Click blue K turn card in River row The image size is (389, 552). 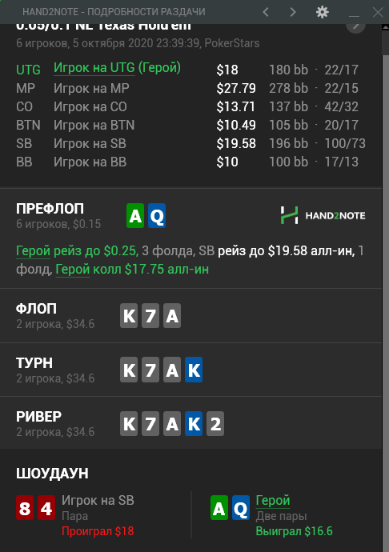[x=194, y=423]
